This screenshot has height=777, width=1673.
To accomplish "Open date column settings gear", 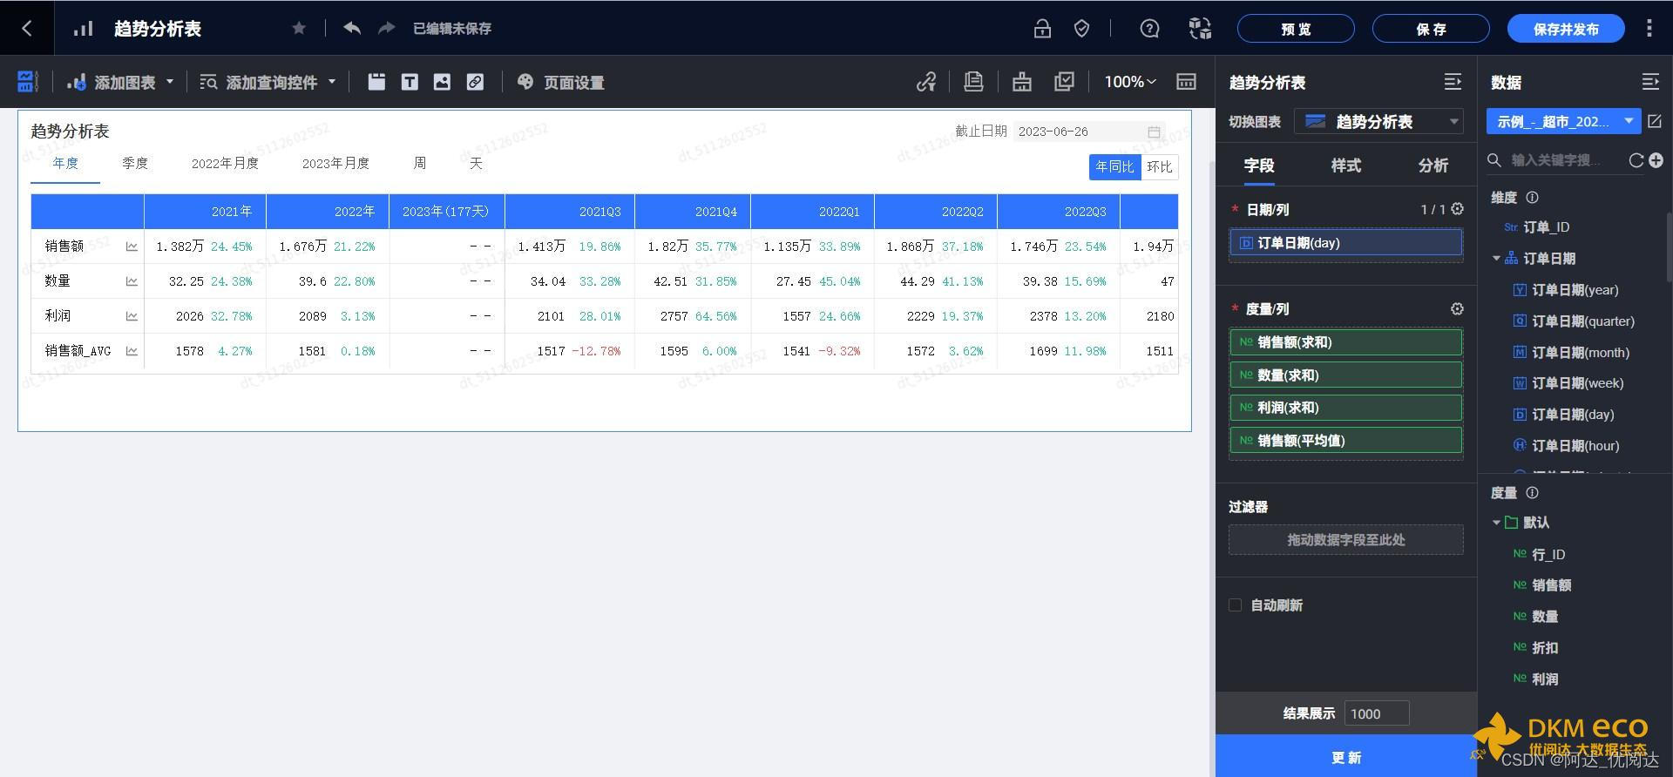I will pyautogui.click(x=1457, y=209).
